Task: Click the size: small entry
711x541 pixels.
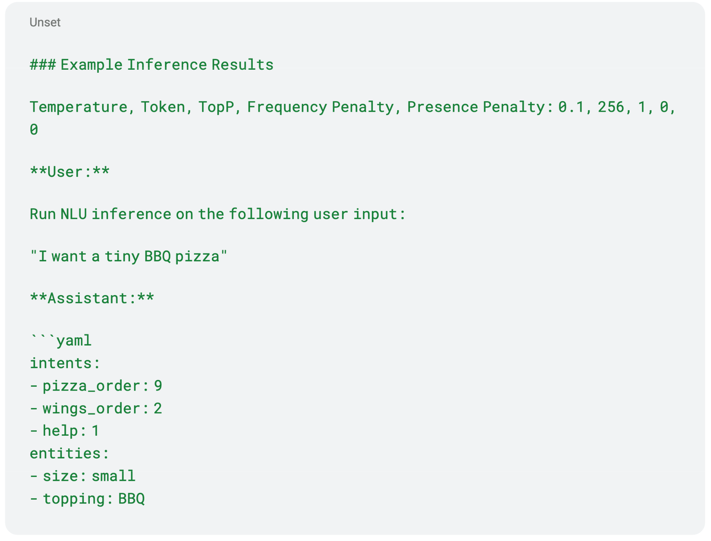Action: pyautogui.click(x=83, y=476)
